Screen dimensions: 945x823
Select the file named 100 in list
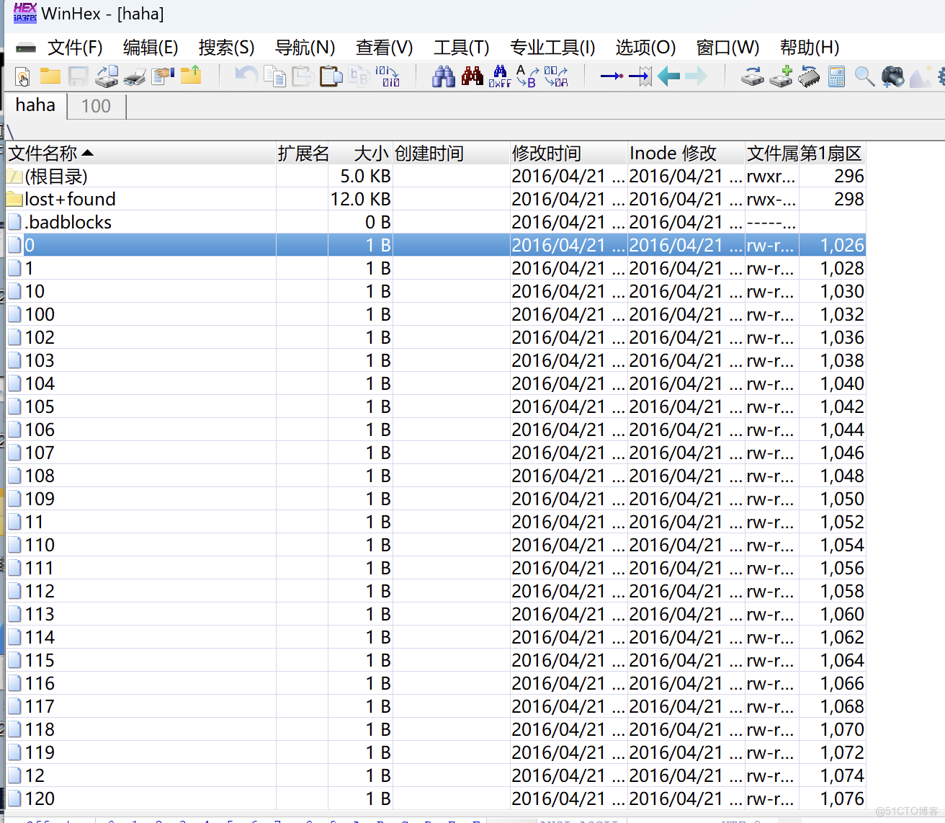(436, 314)
